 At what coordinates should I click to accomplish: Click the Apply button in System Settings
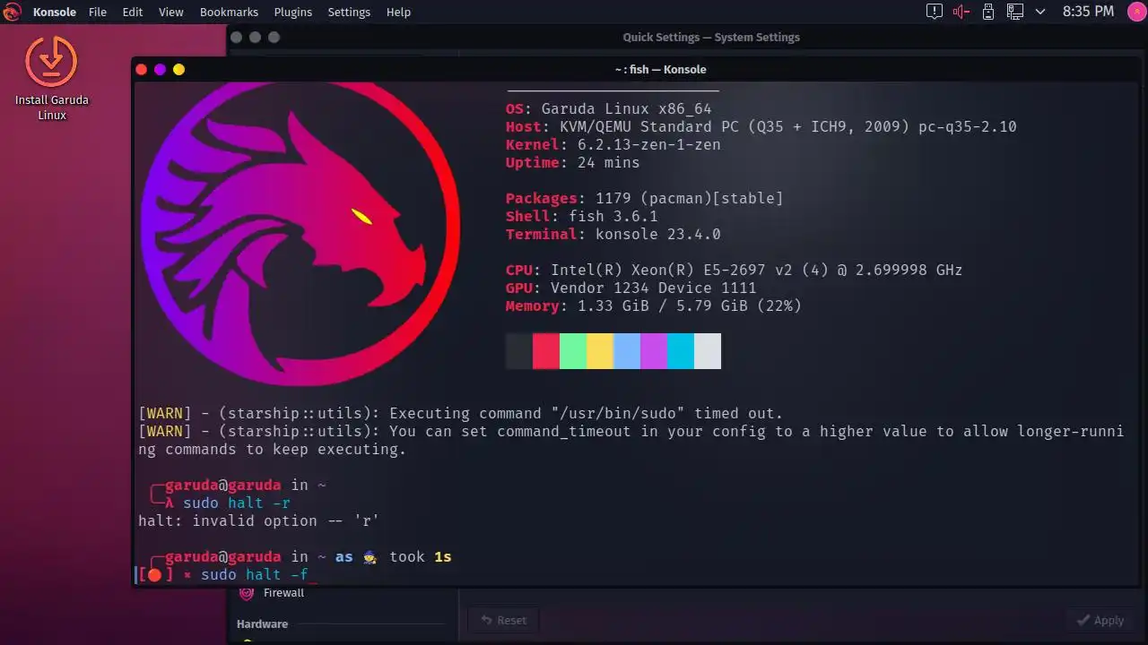point(1100,620)
